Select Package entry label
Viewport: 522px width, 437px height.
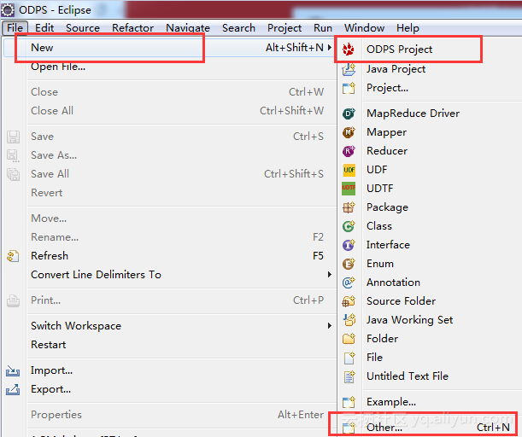(x=387, y=207)
